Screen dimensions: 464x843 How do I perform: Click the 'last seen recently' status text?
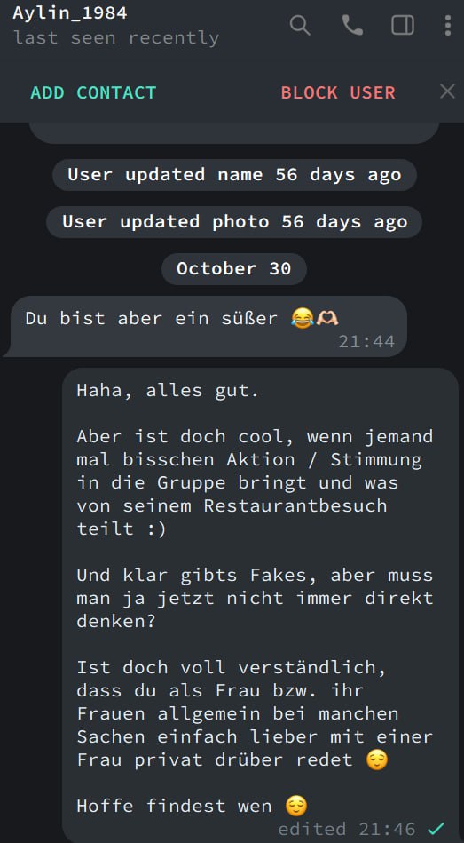coord(115,37)
